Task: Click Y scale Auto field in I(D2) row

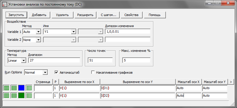Action: point(215,95)
